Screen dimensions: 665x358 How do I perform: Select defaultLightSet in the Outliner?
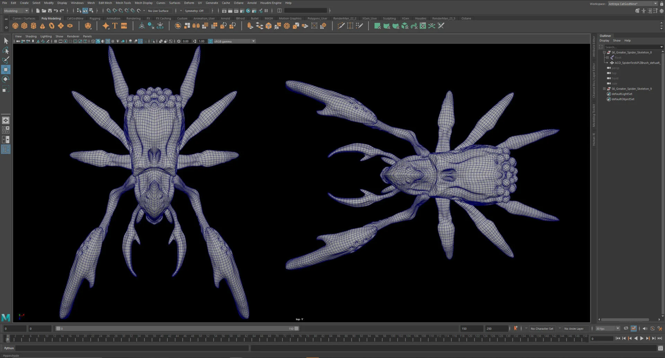click(x=622, y=94)
